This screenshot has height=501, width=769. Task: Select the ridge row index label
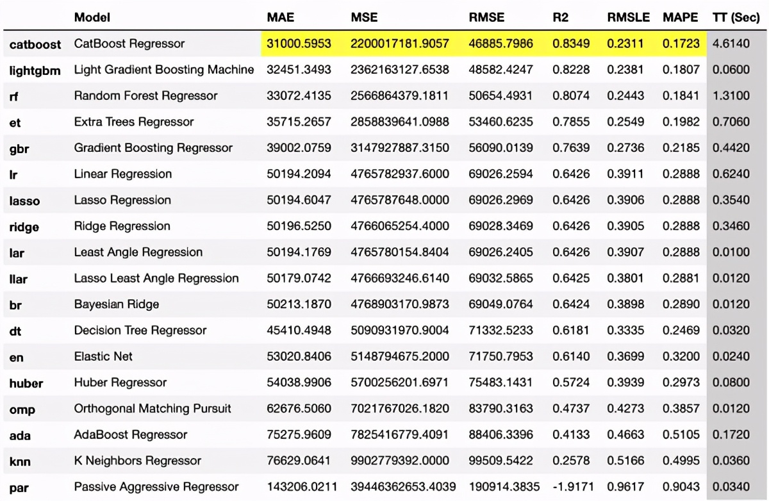tap(24, 227)
